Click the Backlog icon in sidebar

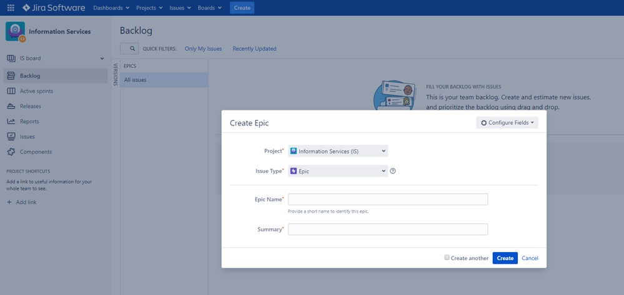(11, 76)
